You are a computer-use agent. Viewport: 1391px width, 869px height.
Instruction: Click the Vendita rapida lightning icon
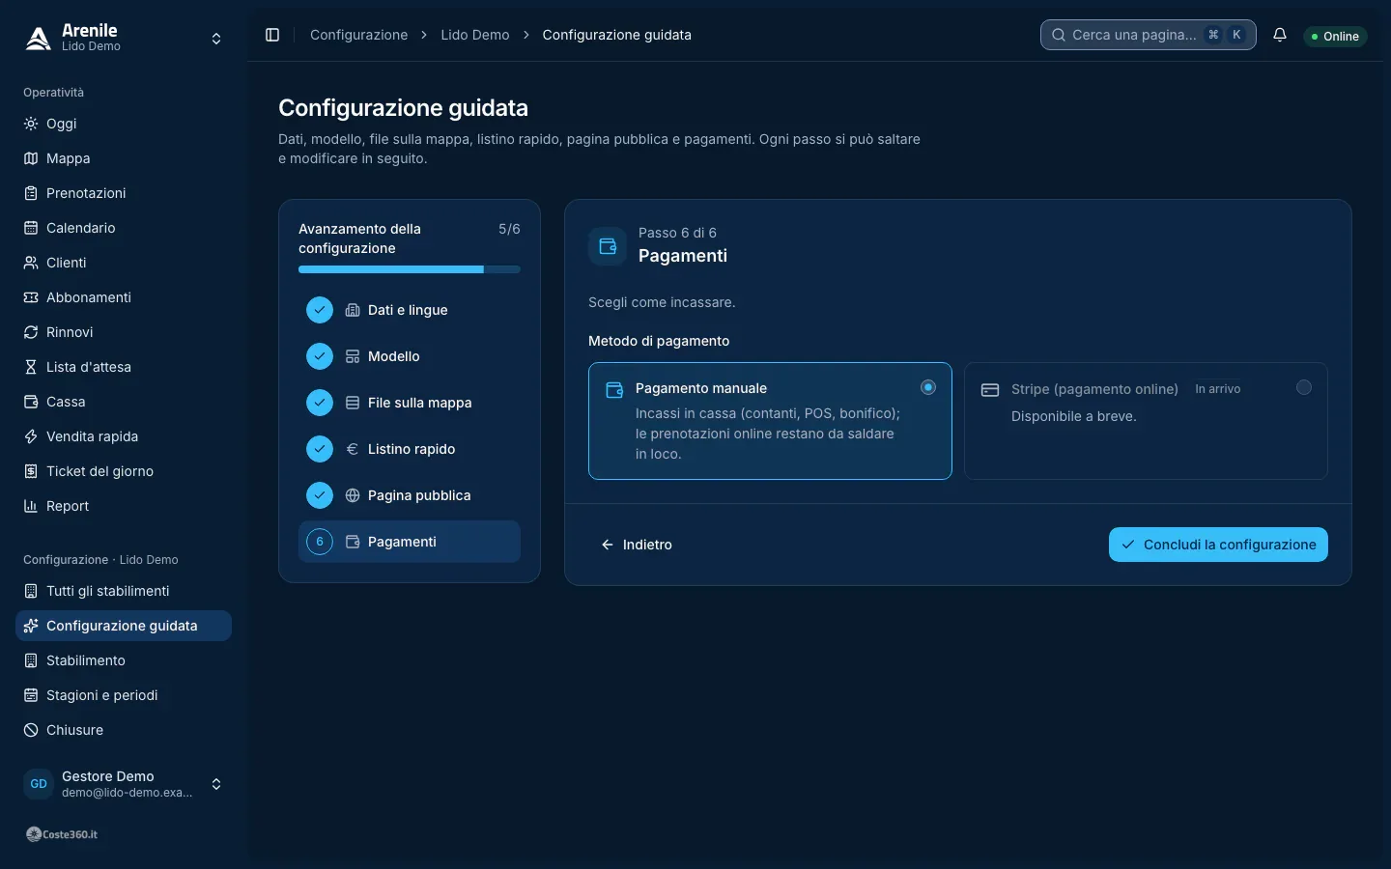[x=31, y=436]
